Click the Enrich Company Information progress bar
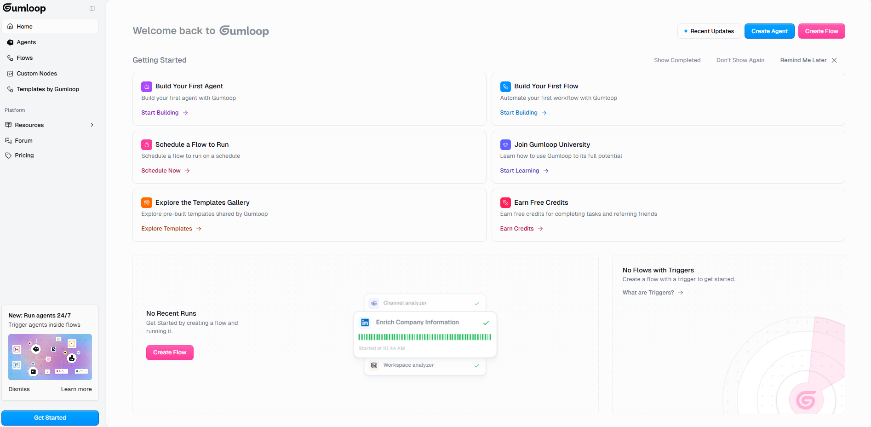 point(425,337)
